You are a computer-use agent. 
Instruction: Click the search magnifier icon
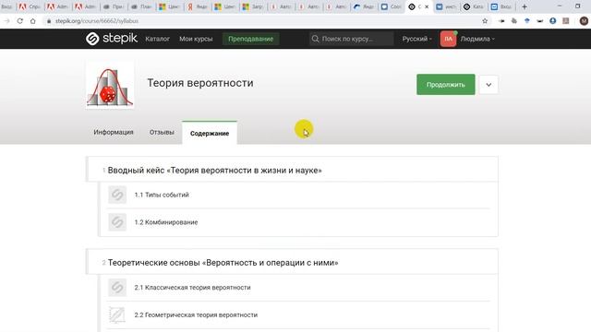(316, 39)
